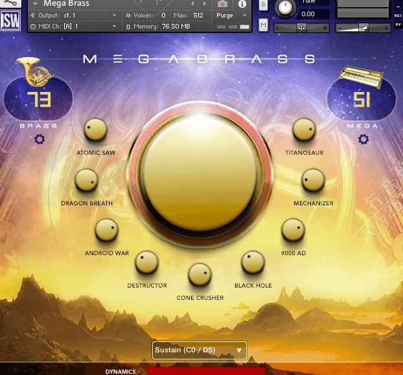Click the Memory usage icon
403x375 pixels.
(128, 27)
